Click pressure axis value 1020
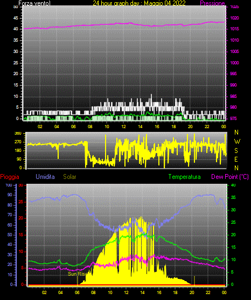Image resolution: width=251 pixels, height=300 pixels. [x=234, y=18]
